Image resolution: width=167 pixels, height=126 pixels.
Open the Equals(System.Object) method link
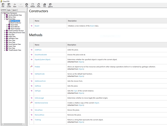[42, 60]
